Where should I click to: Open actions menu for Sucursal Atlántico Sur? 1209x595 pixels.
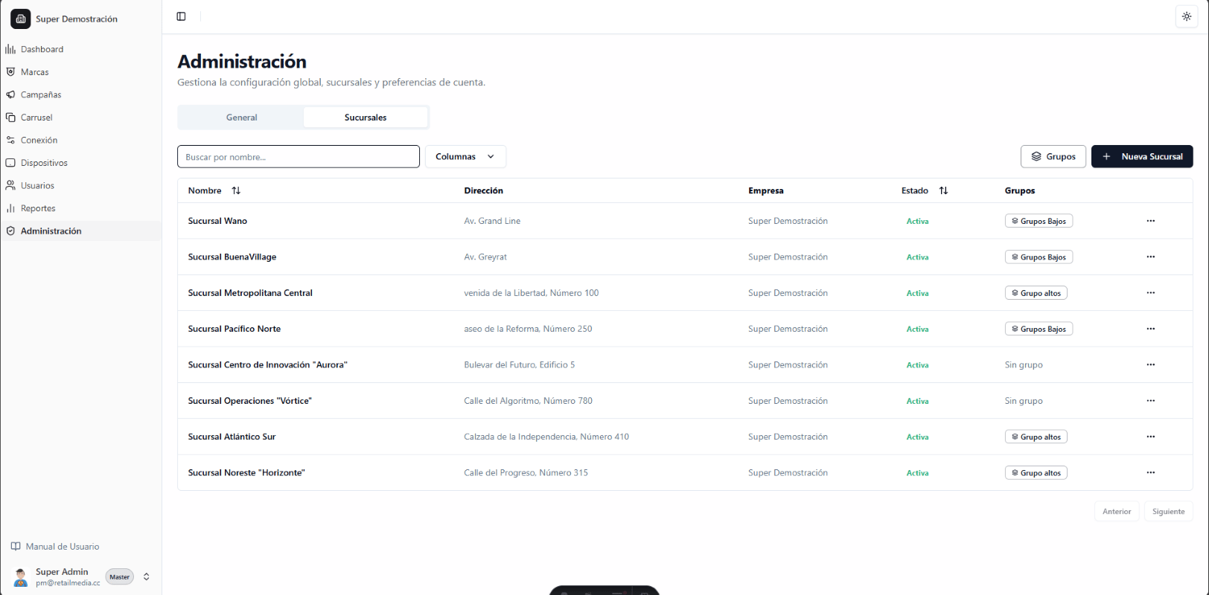(1150, 437)
